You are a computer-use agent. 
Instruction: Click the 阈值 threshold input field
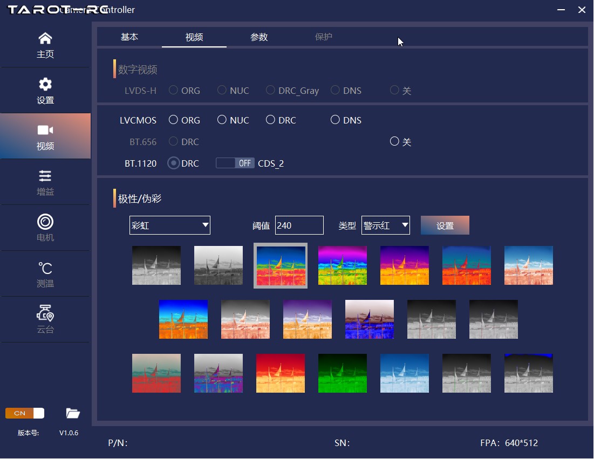click(299, 225)
